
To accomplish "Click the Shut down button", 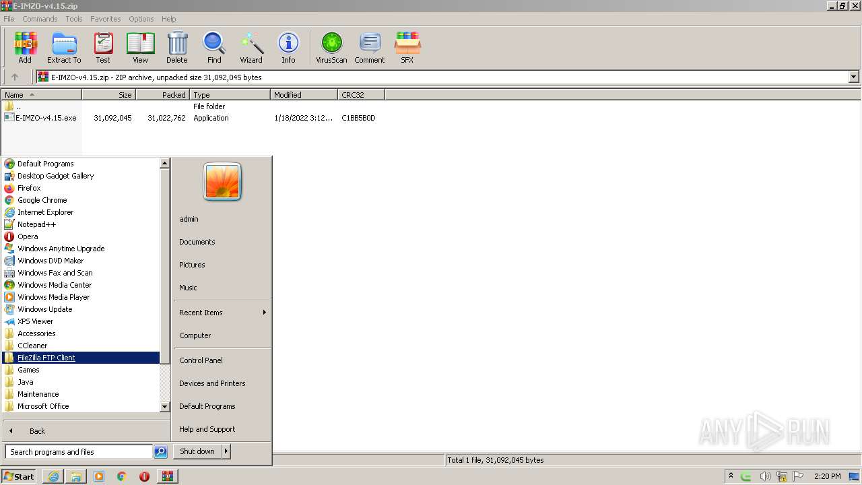I will tap(197, 451).
